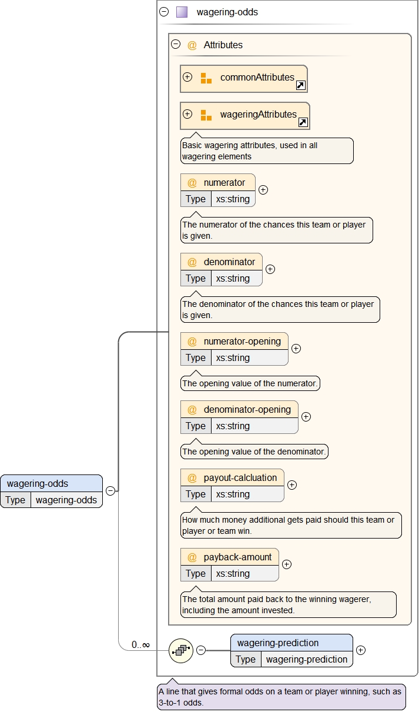Collapse the wagering-odds type box

point(164,12)
